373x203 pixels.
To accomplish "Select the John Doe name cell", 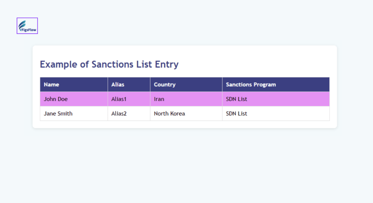I will (x=56, y=99).
